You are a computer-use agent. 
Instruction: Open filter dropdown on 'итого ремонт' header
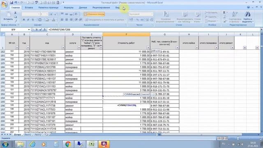(232, 48)
